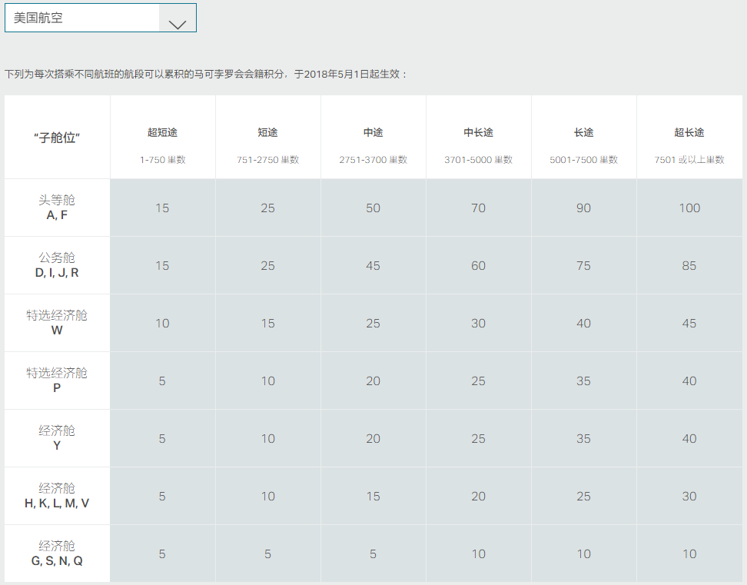Click the 751-2750 里数 range label
The image size is (747, 585).
[x=267, y=160]
